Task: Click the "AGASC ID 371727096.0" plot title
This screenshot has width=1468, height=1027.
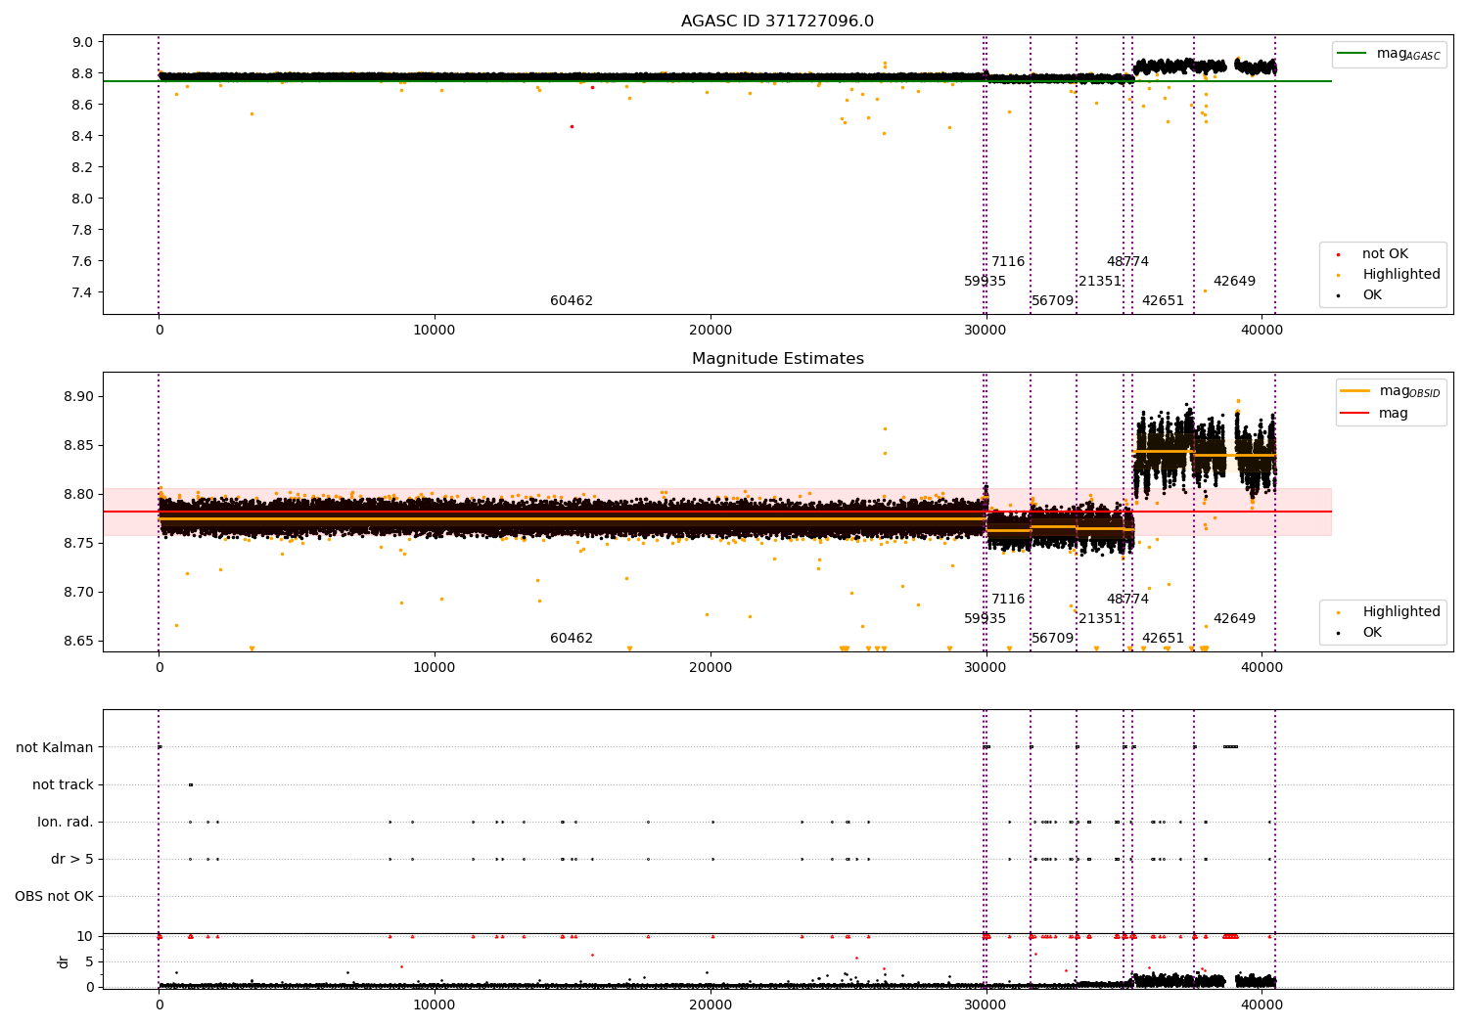Action: pos(777,22)
